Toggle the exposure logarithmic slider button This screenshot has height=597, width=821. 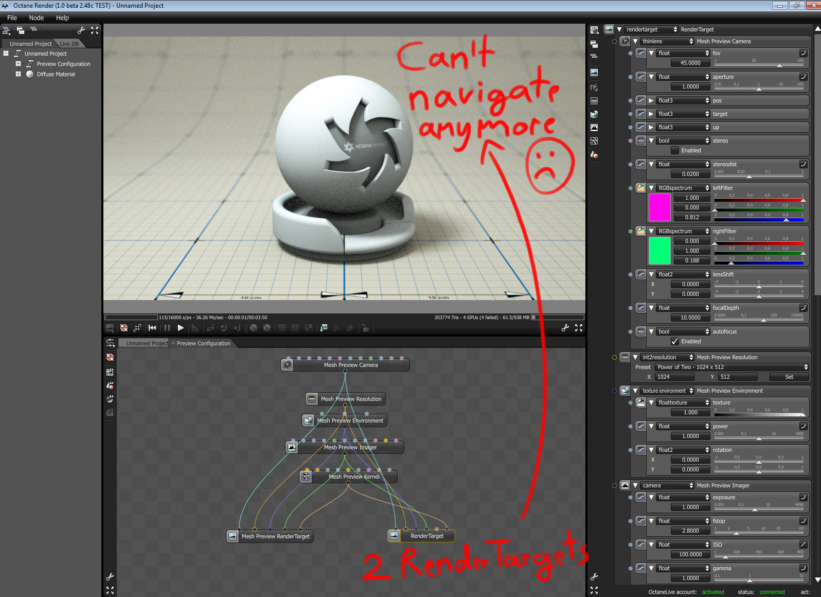[x=803, y=497]
